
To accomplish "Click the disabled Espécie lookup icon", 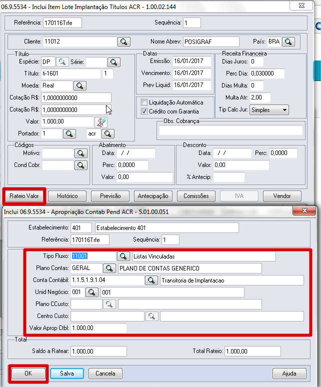I will (62, 61).
